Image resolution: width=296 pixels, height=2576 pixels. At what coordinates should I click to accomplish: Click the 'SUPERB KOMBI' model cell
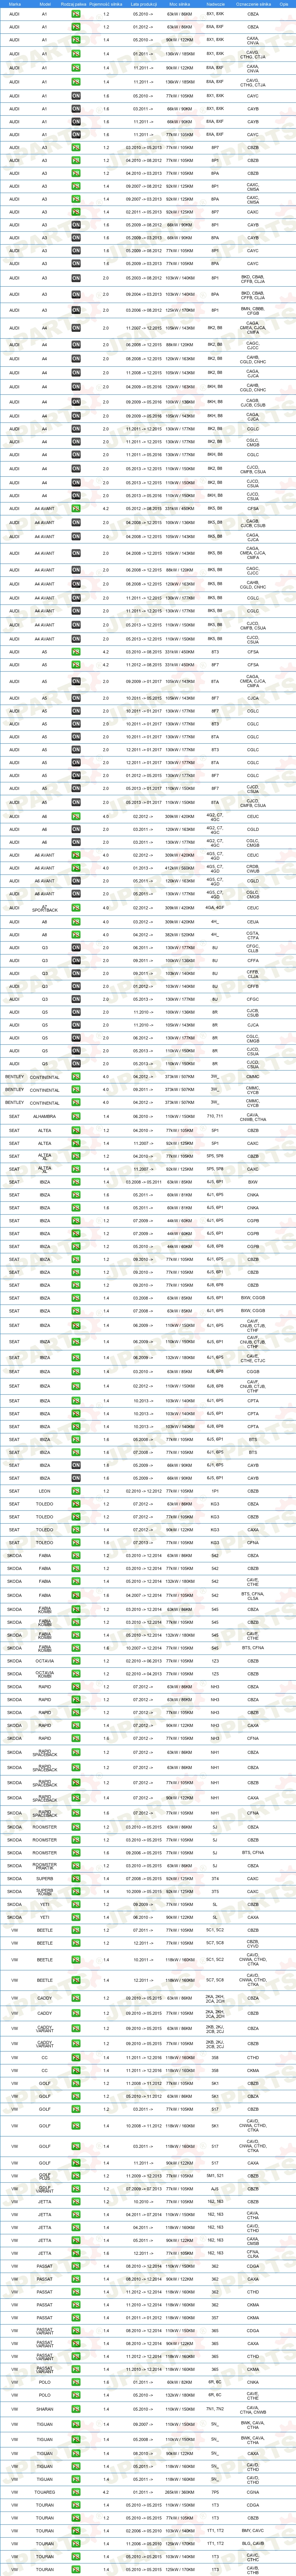[x=44, y=1891]
